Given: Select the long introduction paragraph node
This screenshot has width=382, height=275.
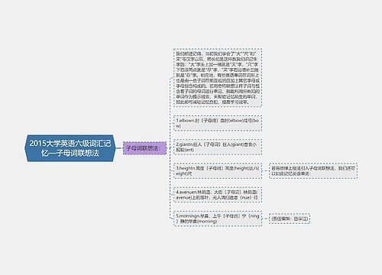Looking at the screenshot, I should click(218, 78).
